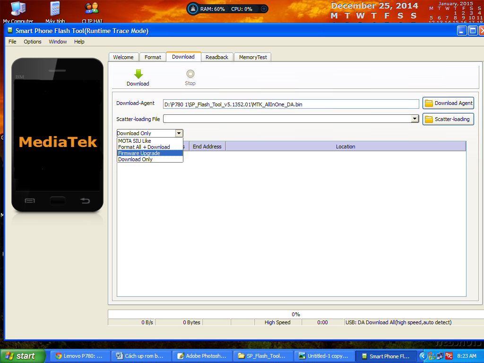Open the File menu
Screen dimensions: 484x363
click(x=12, y=42)
